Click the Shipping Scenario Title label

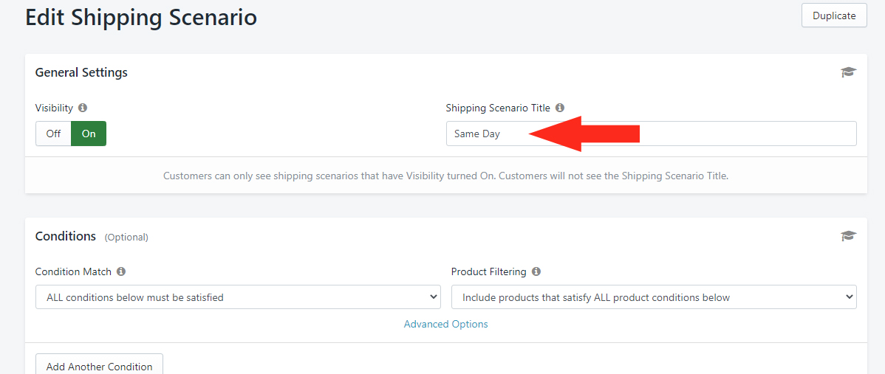[498, 108]
